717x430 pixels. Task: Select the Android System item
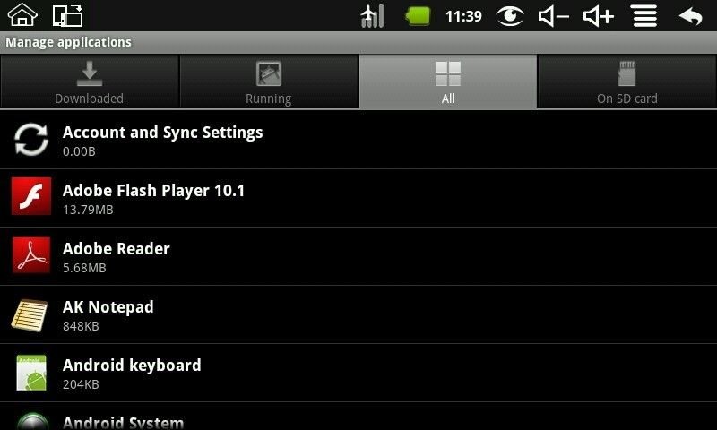coord(358,417)
